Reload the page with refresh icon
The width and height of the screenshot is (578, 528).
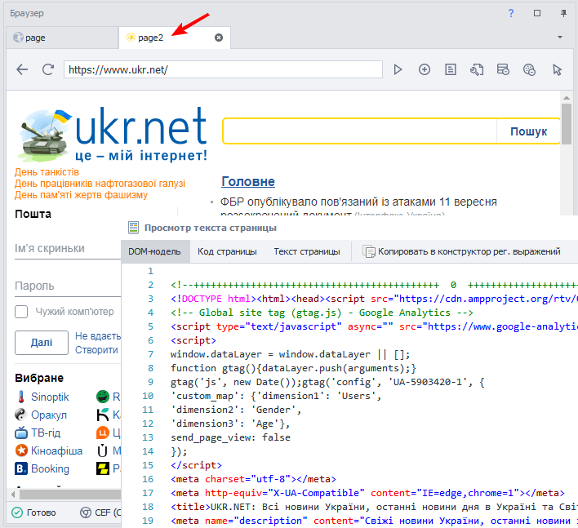pos(48,70)
